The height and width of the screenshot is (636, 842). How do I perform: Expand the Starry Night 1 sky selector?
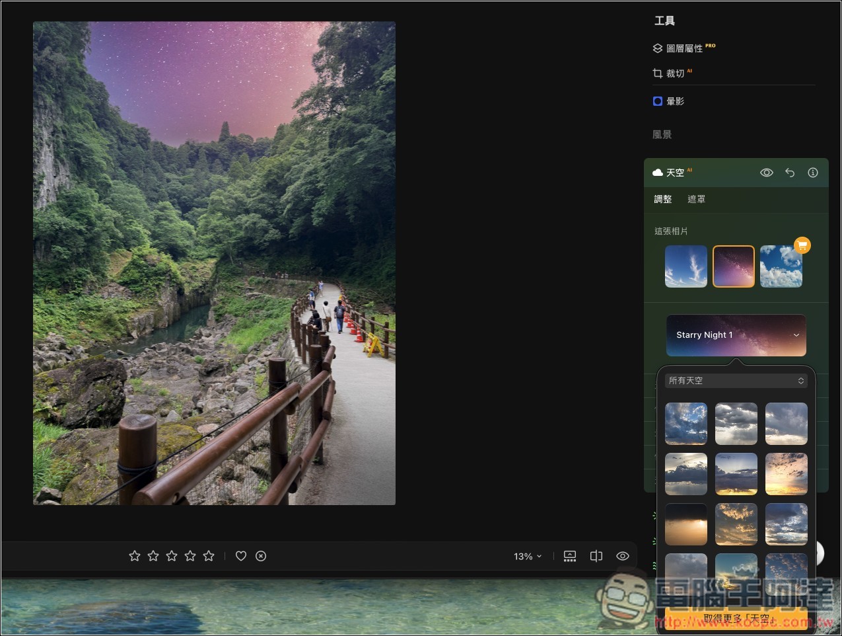(736, 335)
